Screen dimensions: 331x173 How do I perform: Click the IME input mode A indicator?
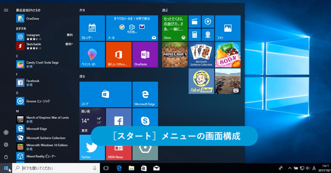click(x=314, y=168)
